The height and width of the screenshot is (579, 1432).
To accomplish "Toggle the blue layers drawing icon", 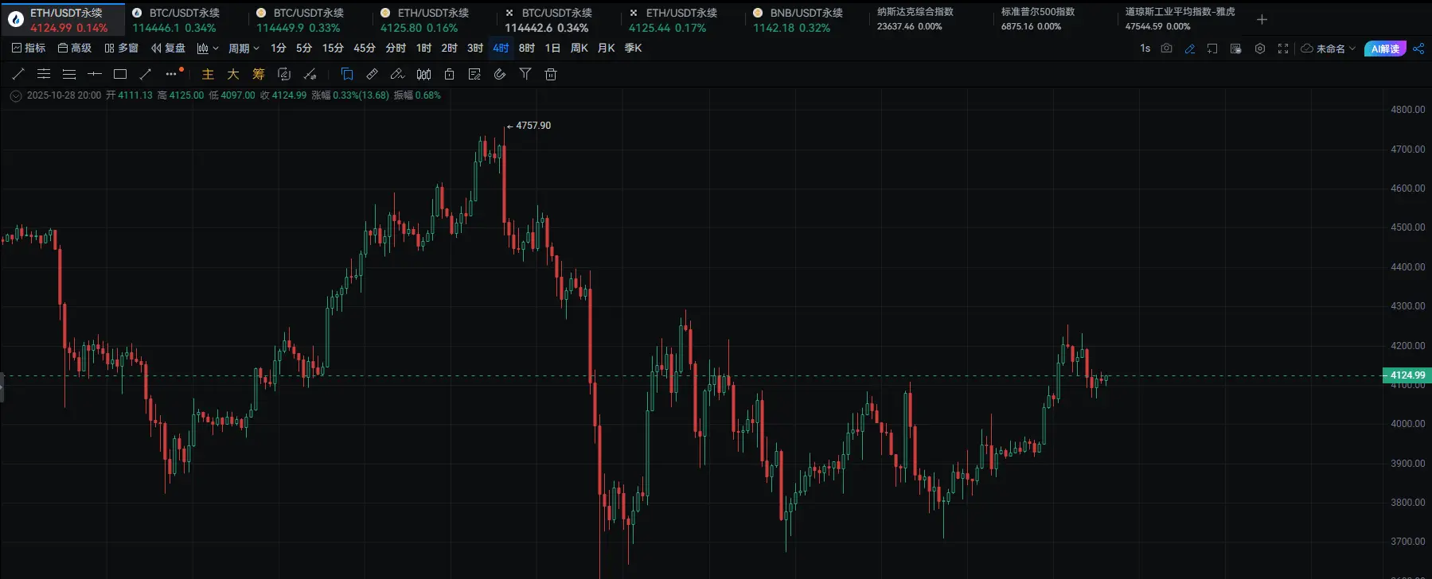I will coord(347,74).
